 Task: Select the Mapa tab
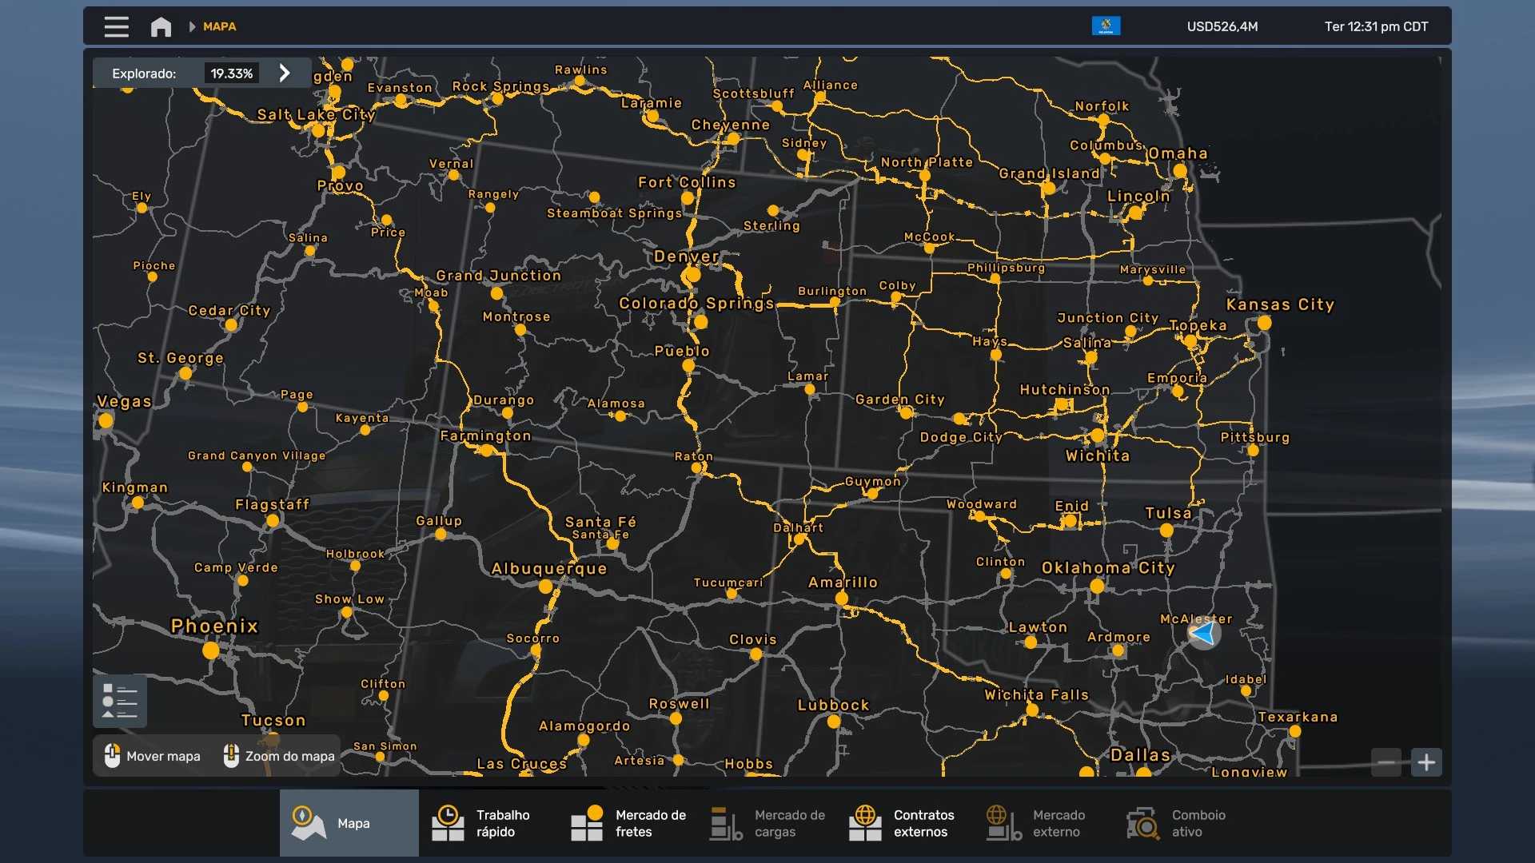tap(349, 823)
